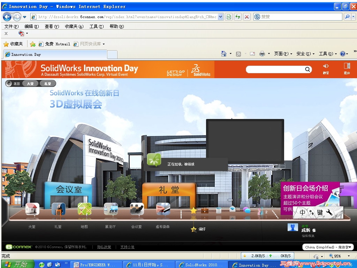The height and width of the screenshot is (268, 357).
Task: Click the IE help question mark icon
Action: (x=342, y=54)
